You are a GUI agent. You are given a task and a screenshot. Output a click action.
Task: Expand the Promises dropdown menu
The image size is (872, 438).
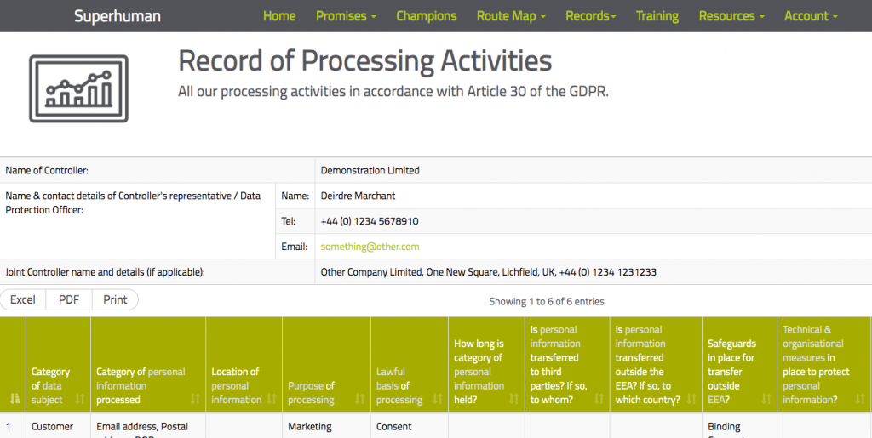[x=346, y=16]
